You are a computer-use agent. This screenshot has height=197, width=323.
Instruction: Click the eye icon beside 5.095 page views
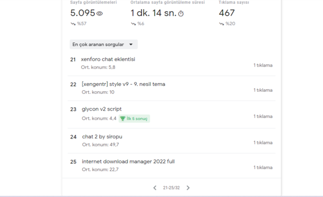click(100, 13)
